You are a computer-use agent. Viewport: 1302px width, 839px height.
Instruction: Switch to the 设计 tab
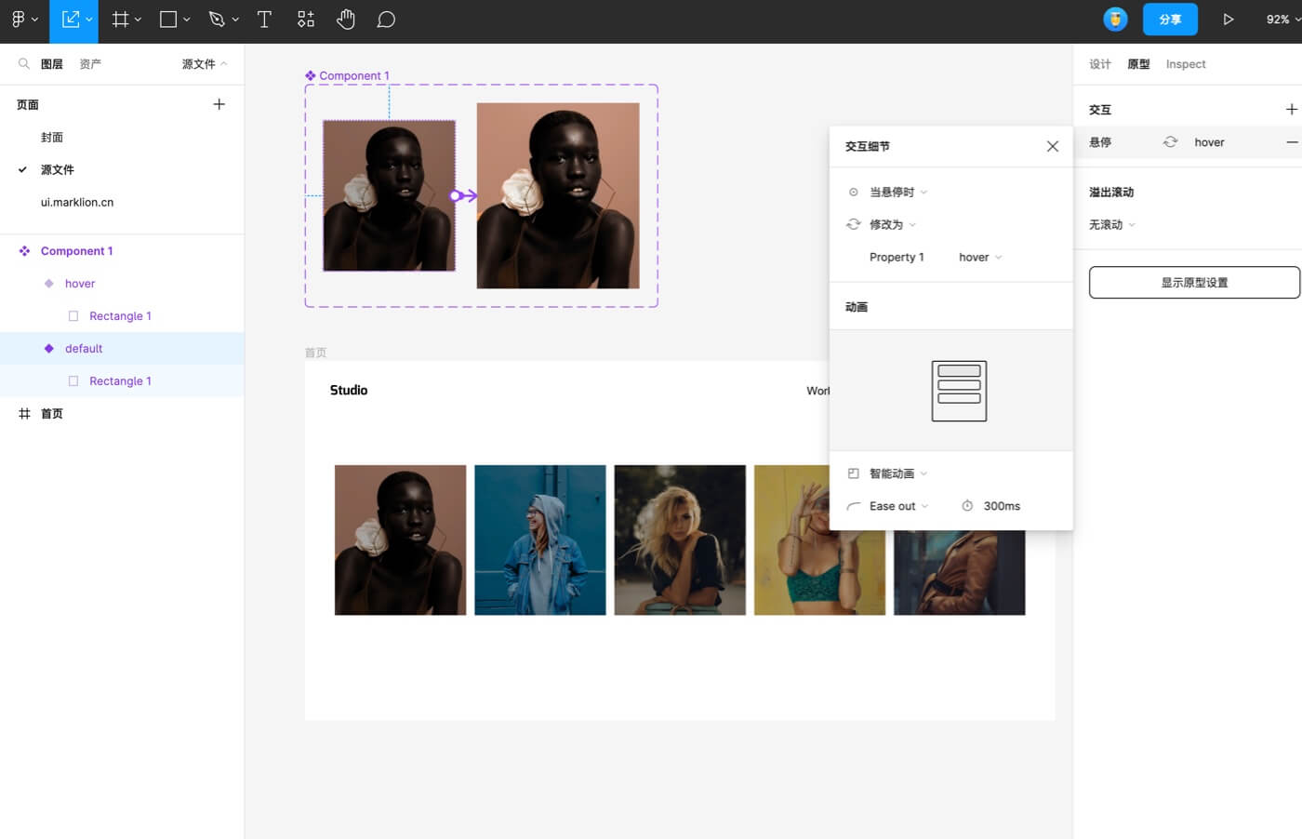coord(1100,64)
